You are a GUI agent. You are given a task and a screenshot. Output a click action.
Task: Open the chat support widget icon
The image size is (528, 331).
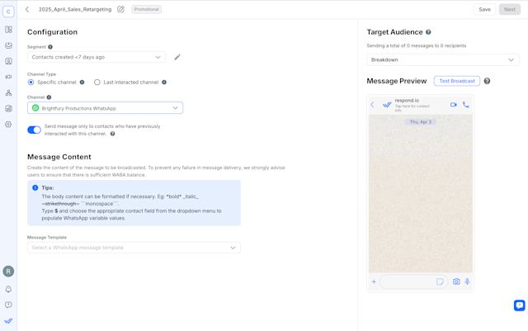pos(519,305)
